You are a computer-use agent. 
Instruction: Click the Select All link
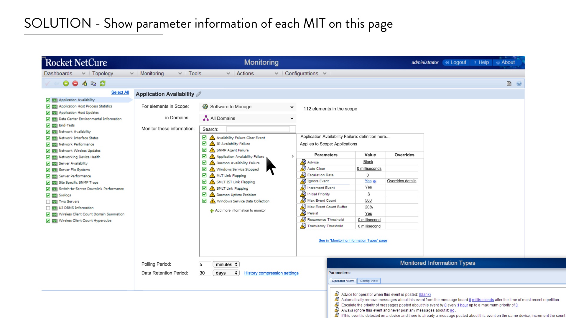coord(120,92)
